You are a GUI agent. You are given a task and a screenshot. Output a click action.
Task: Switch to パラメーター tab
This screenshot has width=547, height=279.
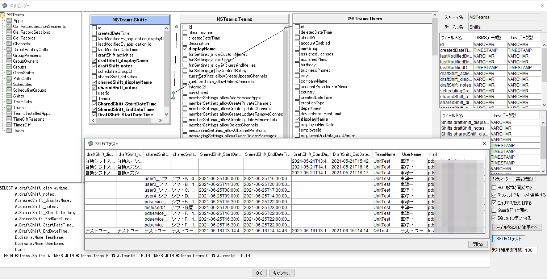(x=502, y=179)
